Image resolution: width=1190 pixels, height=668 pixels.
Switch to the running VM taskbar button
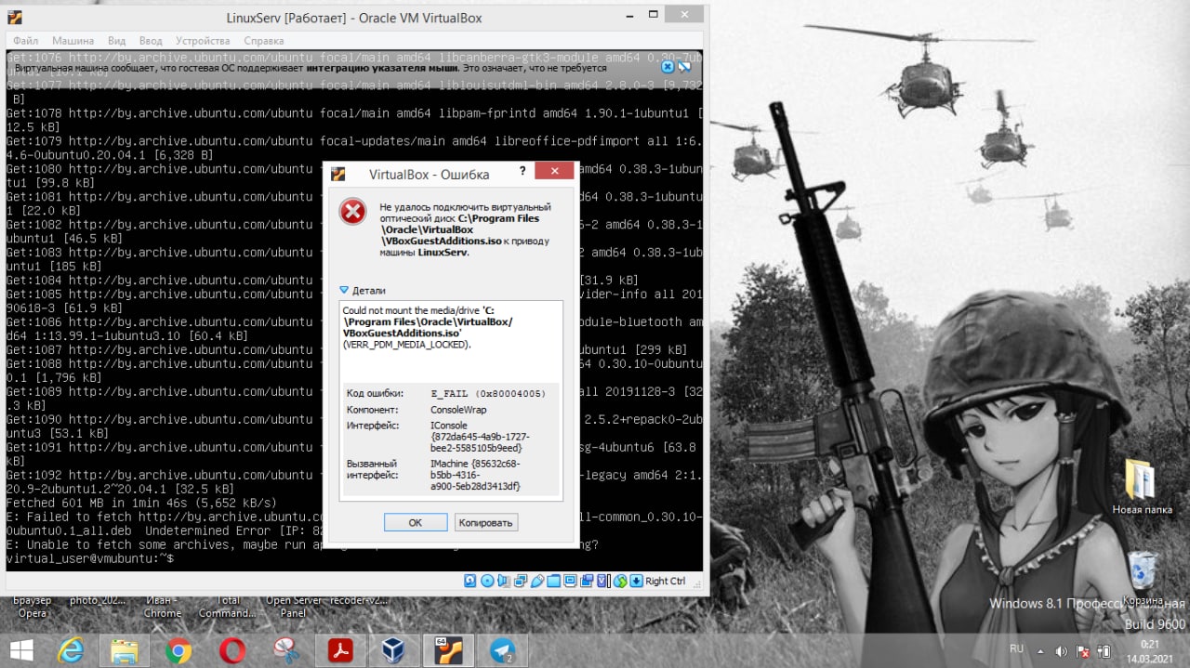pyautogui.click(x=448, y=649)
